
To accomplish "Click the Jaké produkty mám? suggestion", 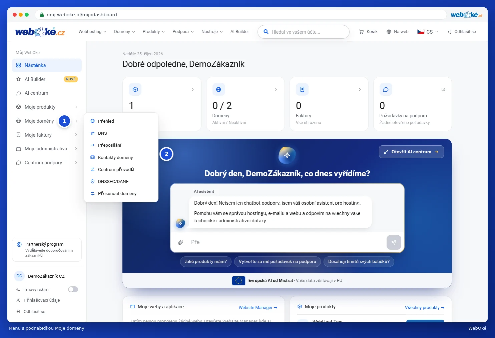I will tap(206, 262).
